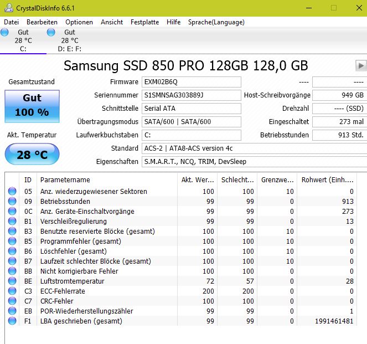367x344 pixels.
Task: Click the drive title Samsung SSD 850 PRO
Action: tap(185, 65)
